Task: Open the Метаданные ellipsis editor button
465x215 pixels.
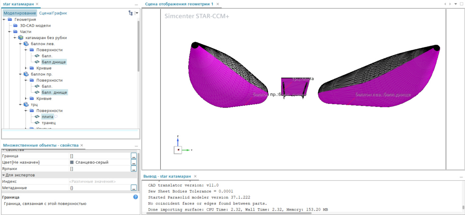Action: click(x=134, y=188)
